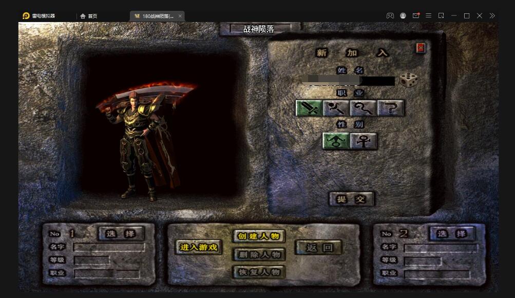The width and height of the screenshot is (515, 298).
Task: Open the gamepad settings in title bar
Action: point(390,16)
